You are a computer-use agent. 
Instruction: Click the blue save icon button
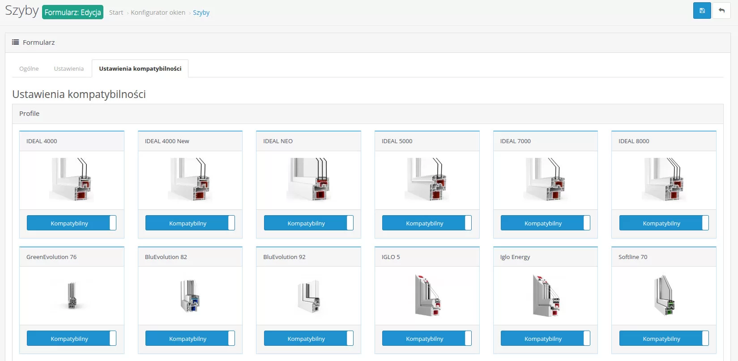(702, 11)
